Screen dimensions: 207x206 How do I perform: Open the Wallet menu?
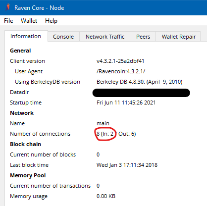click(29, 21)
